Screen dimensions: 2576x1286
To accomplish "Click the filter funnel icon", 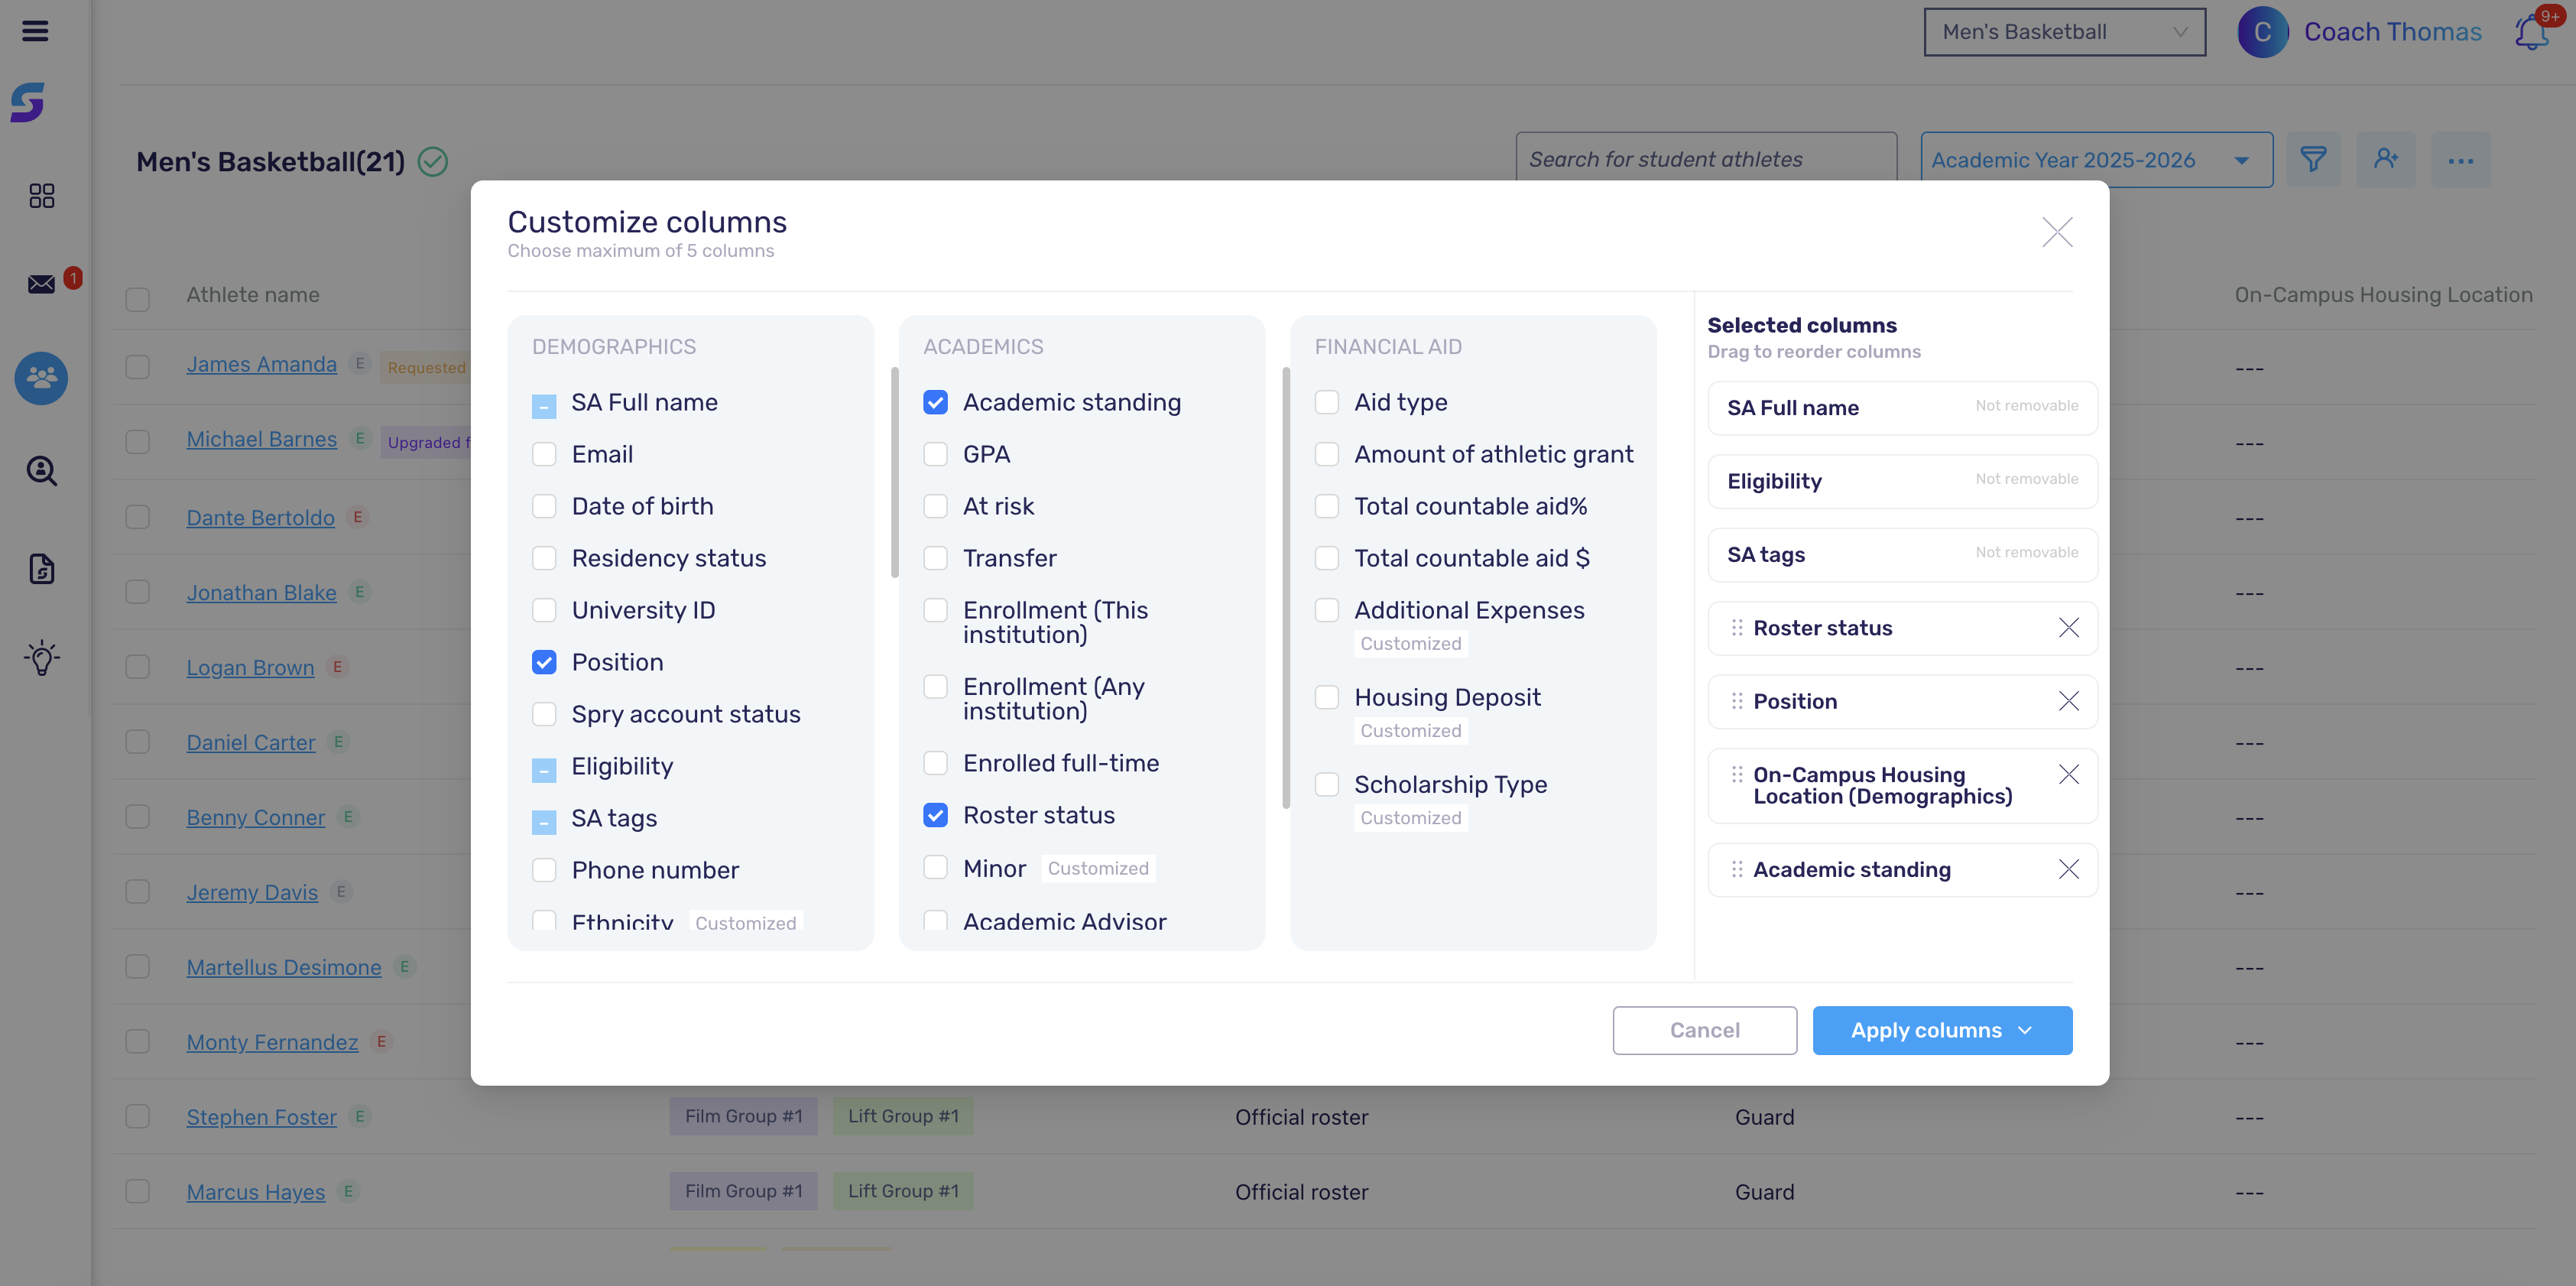I will click(2313, 159).
